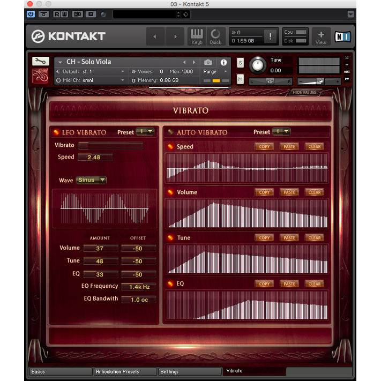Enable the Auto Vibrato section
The image size is (381, 381).
(x=170, y=132)
